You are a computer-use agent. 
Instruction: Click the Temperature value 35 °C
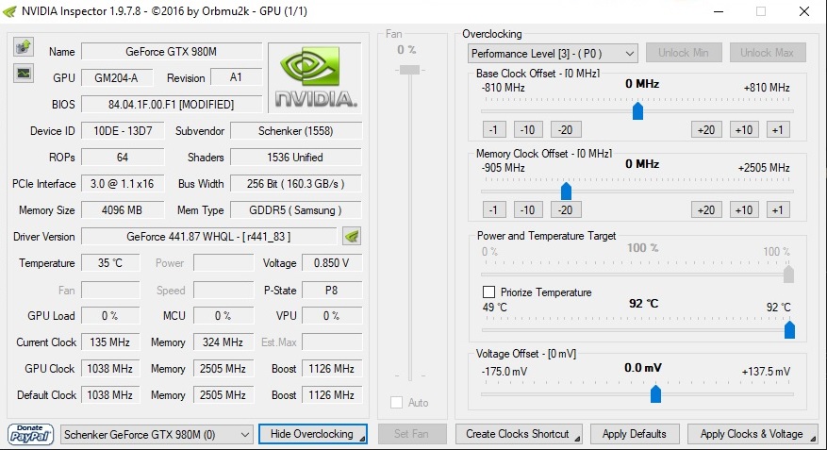coord(110,262)
